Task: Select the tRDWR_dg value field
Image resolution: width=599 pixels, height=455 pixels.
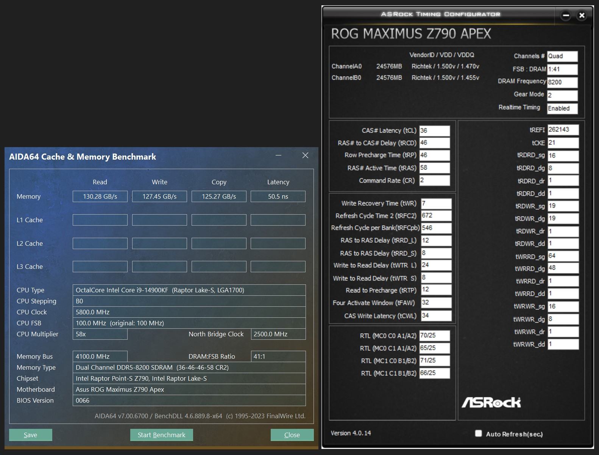Action: [x=563, y=219]
